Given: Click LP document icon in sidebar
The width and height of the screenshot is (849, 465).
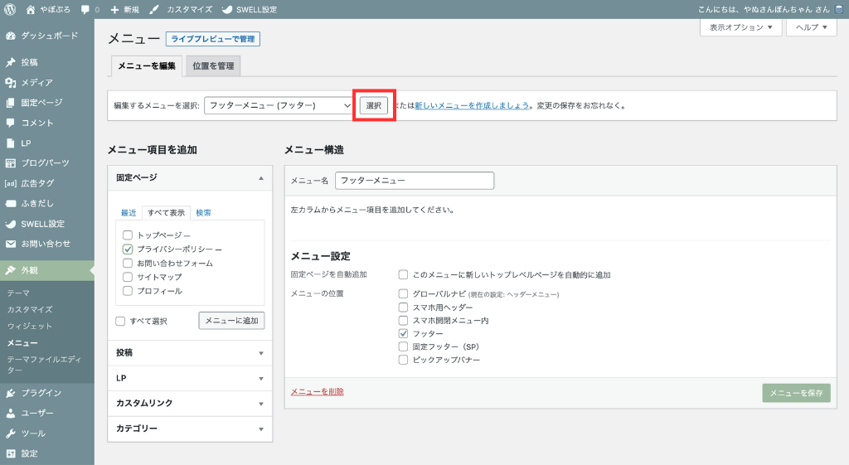Looking at the screenshot, I should click(x=10, y=143).
